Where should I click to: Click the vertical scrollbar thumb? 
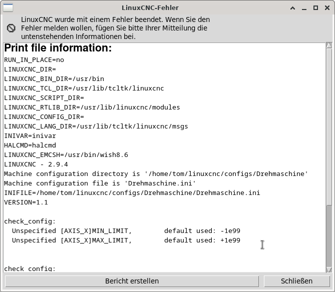tap(329, 127)
